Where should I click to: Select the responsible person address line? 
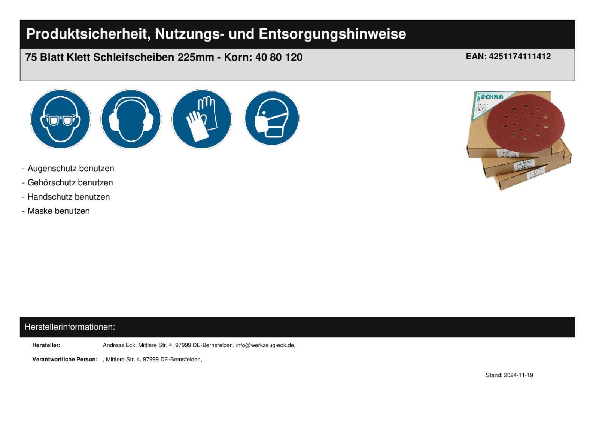coord(153,360)
